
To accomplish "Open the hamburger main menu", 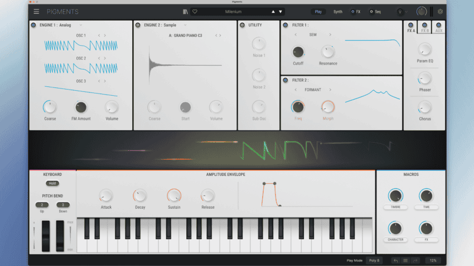I will pyautogui.click(x=36, y=12).
